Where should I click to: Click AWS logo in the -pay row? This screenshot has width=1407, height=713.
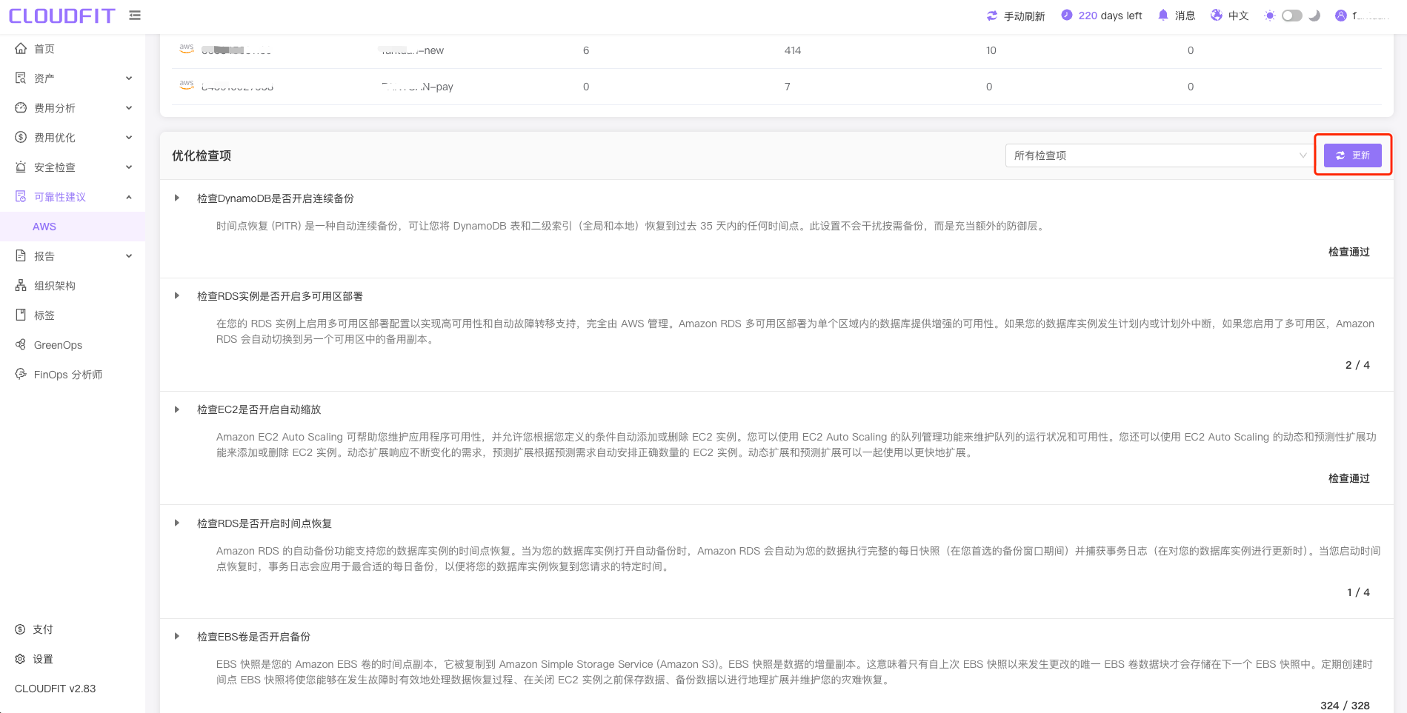tap(187, 84)
